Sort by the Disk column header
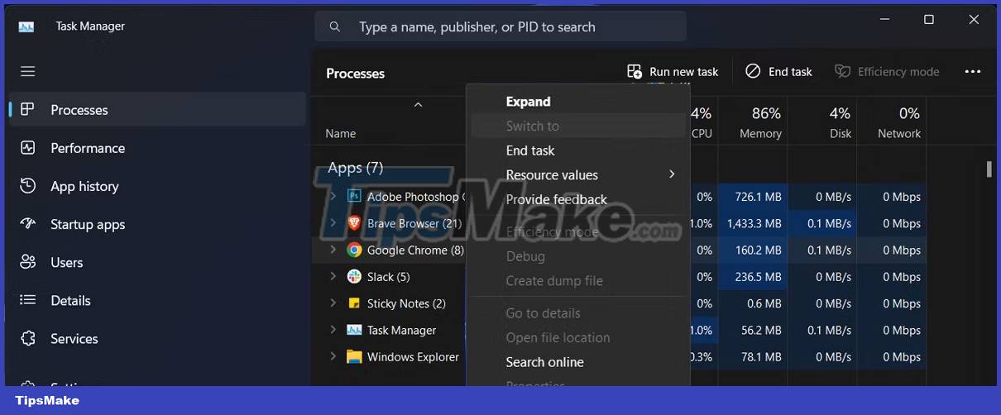1001x415 pixels. pos(821,122)
